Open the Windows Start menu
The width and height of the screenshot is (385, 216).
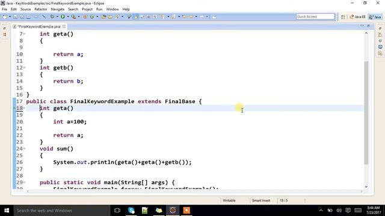pos(7,211)
